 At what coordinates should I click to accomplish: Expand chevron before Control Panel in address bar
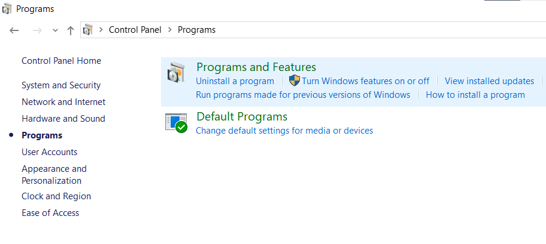tap(101, 30)
